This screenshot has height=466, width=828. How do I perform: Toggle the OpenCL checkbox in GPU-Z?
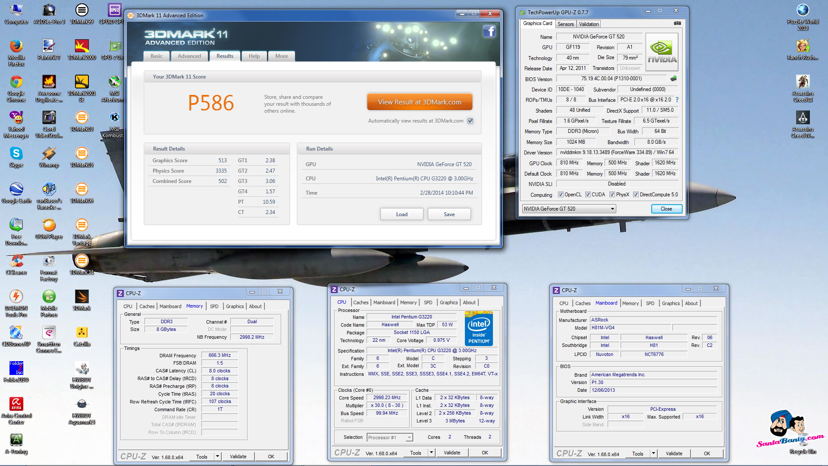561,195
